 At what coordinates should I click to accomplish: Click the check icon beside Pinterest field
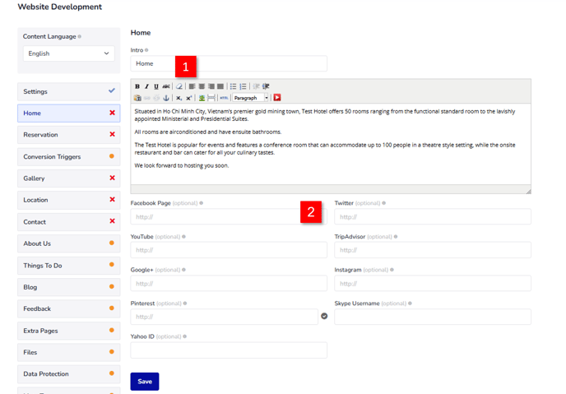[324, 316]
